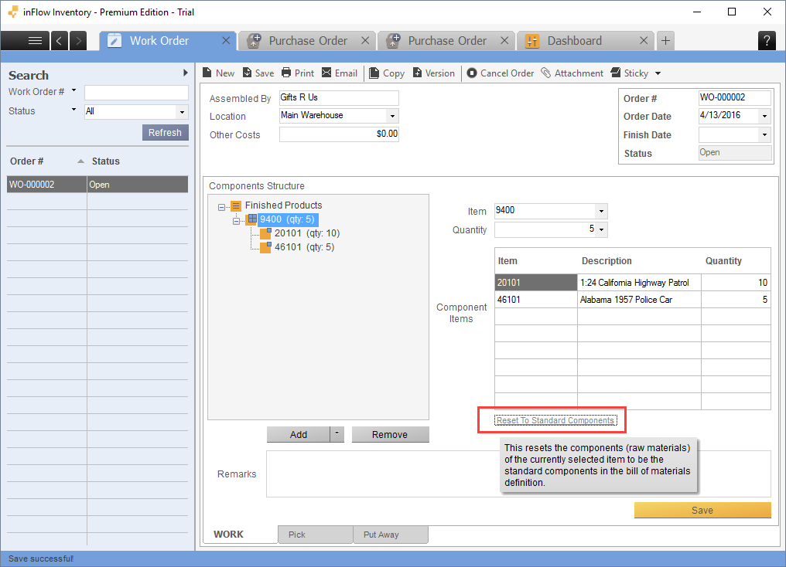Add an Attachment to the order
Screen dimensions: 786x567
(x=572, y=73)
